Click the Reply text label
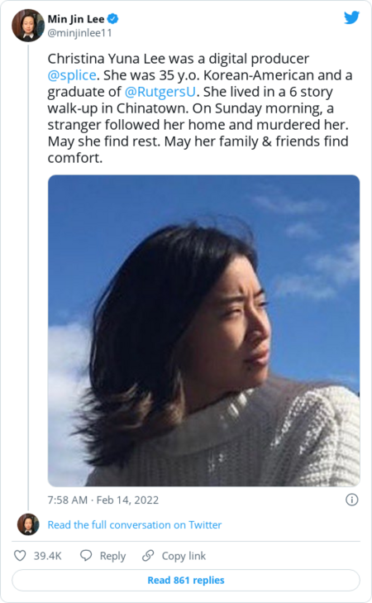 coord(112,556)
